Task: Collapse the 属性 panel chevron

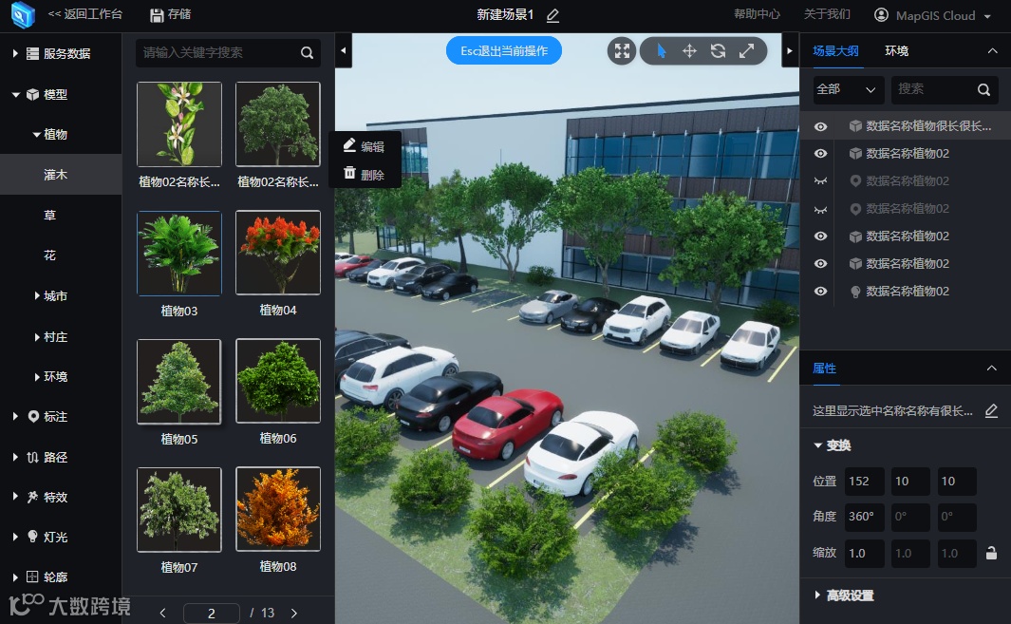Action: click(992, 369)
